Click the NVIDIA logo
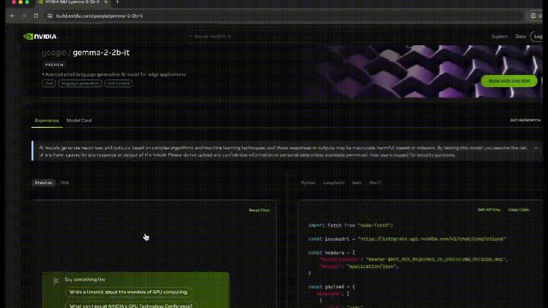This screenshot has width=548, height=308. 40,37
